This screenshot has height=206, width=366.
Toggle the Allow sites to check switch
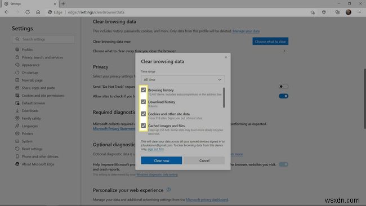283,96
